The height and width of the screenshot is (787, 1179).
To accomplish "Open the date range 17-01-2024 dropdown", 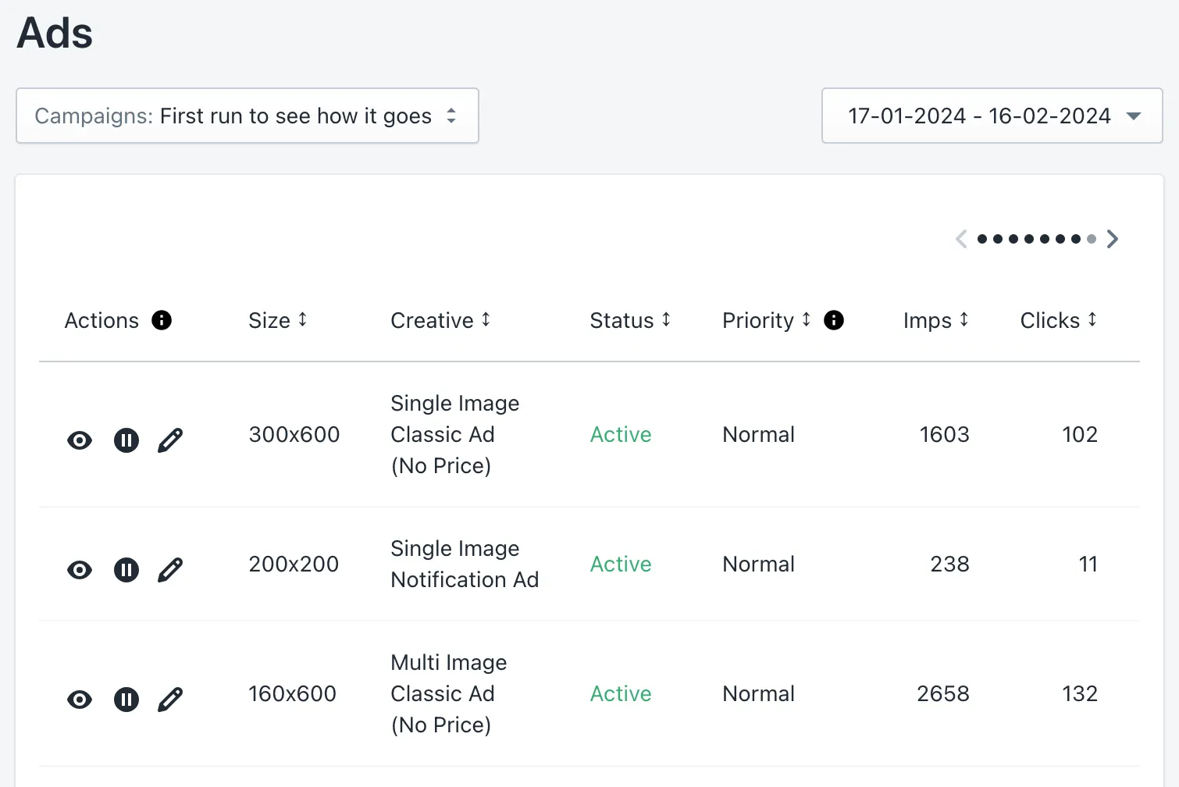I will click(992, 116).
